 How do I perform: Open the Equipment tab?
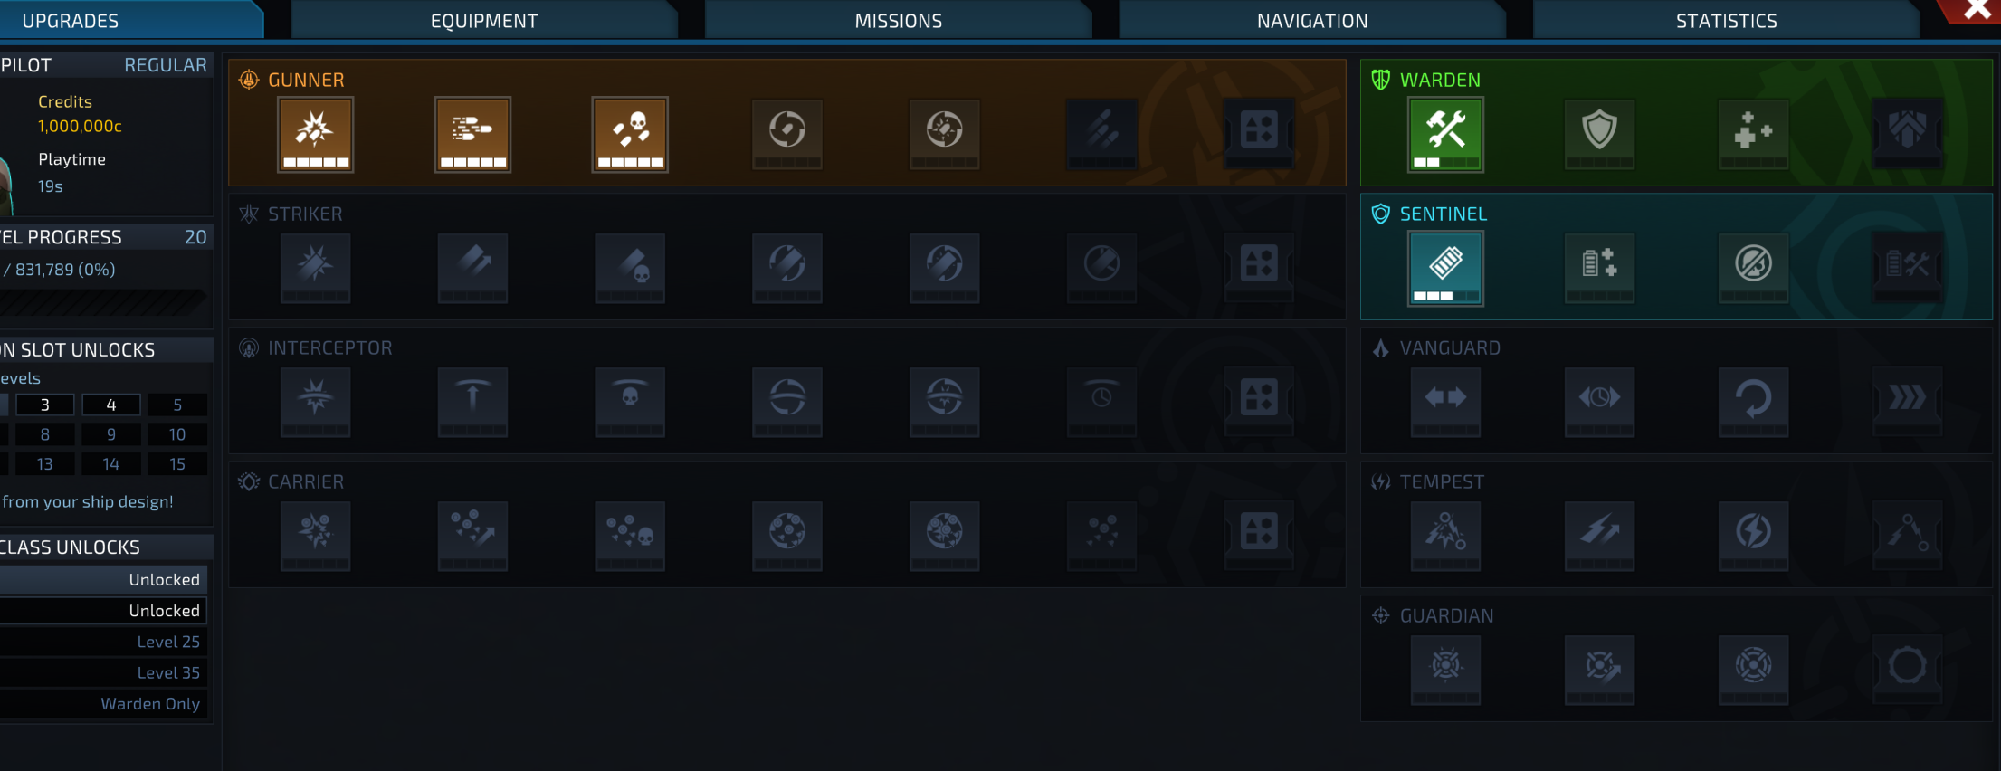point(484,20)
